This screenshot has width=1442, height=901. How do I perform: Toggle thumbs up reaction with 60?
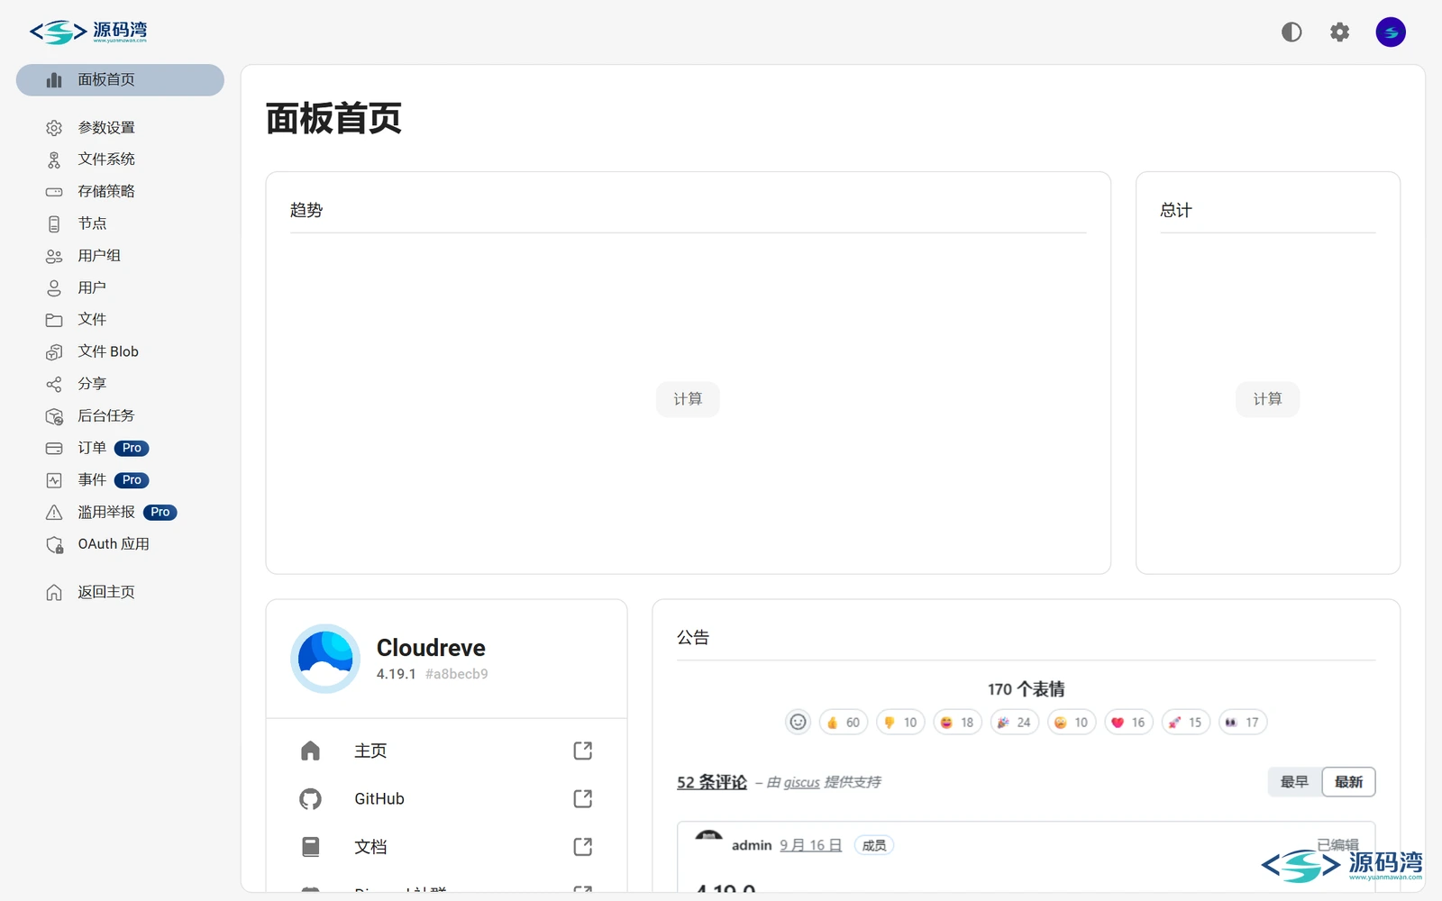point(844,723)
